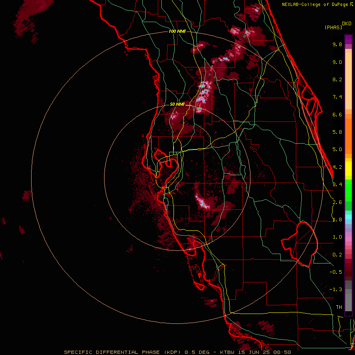Click the 0.5 DEG elevation text
The width and height of the screenshot is (355, 355).
click(197, 352)
